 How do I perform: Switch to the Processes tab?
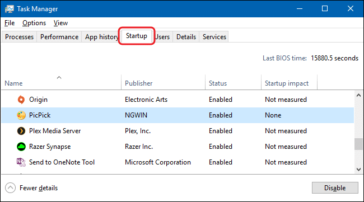[x=19, y=37]
